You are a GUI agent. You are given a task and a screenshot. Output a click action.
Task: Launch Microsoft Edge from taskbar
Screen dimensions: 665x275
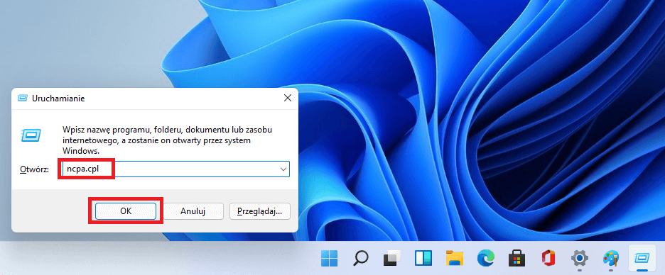tap(485, 258)
